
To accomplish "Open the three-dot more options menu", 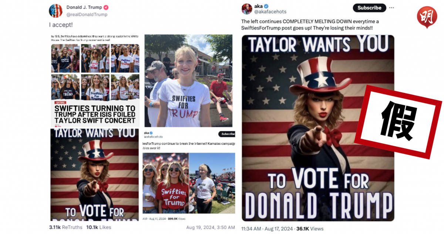I will (x=392, y=8).
